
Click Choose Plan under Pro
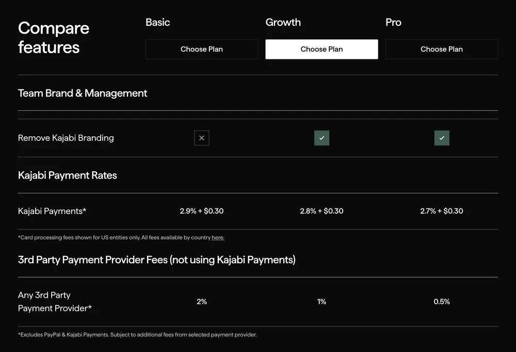[442, 49]
